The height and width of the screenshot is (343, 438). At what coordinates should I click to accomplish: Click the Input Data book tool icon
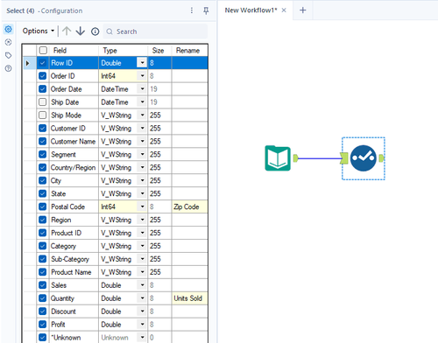pos(278,158)
